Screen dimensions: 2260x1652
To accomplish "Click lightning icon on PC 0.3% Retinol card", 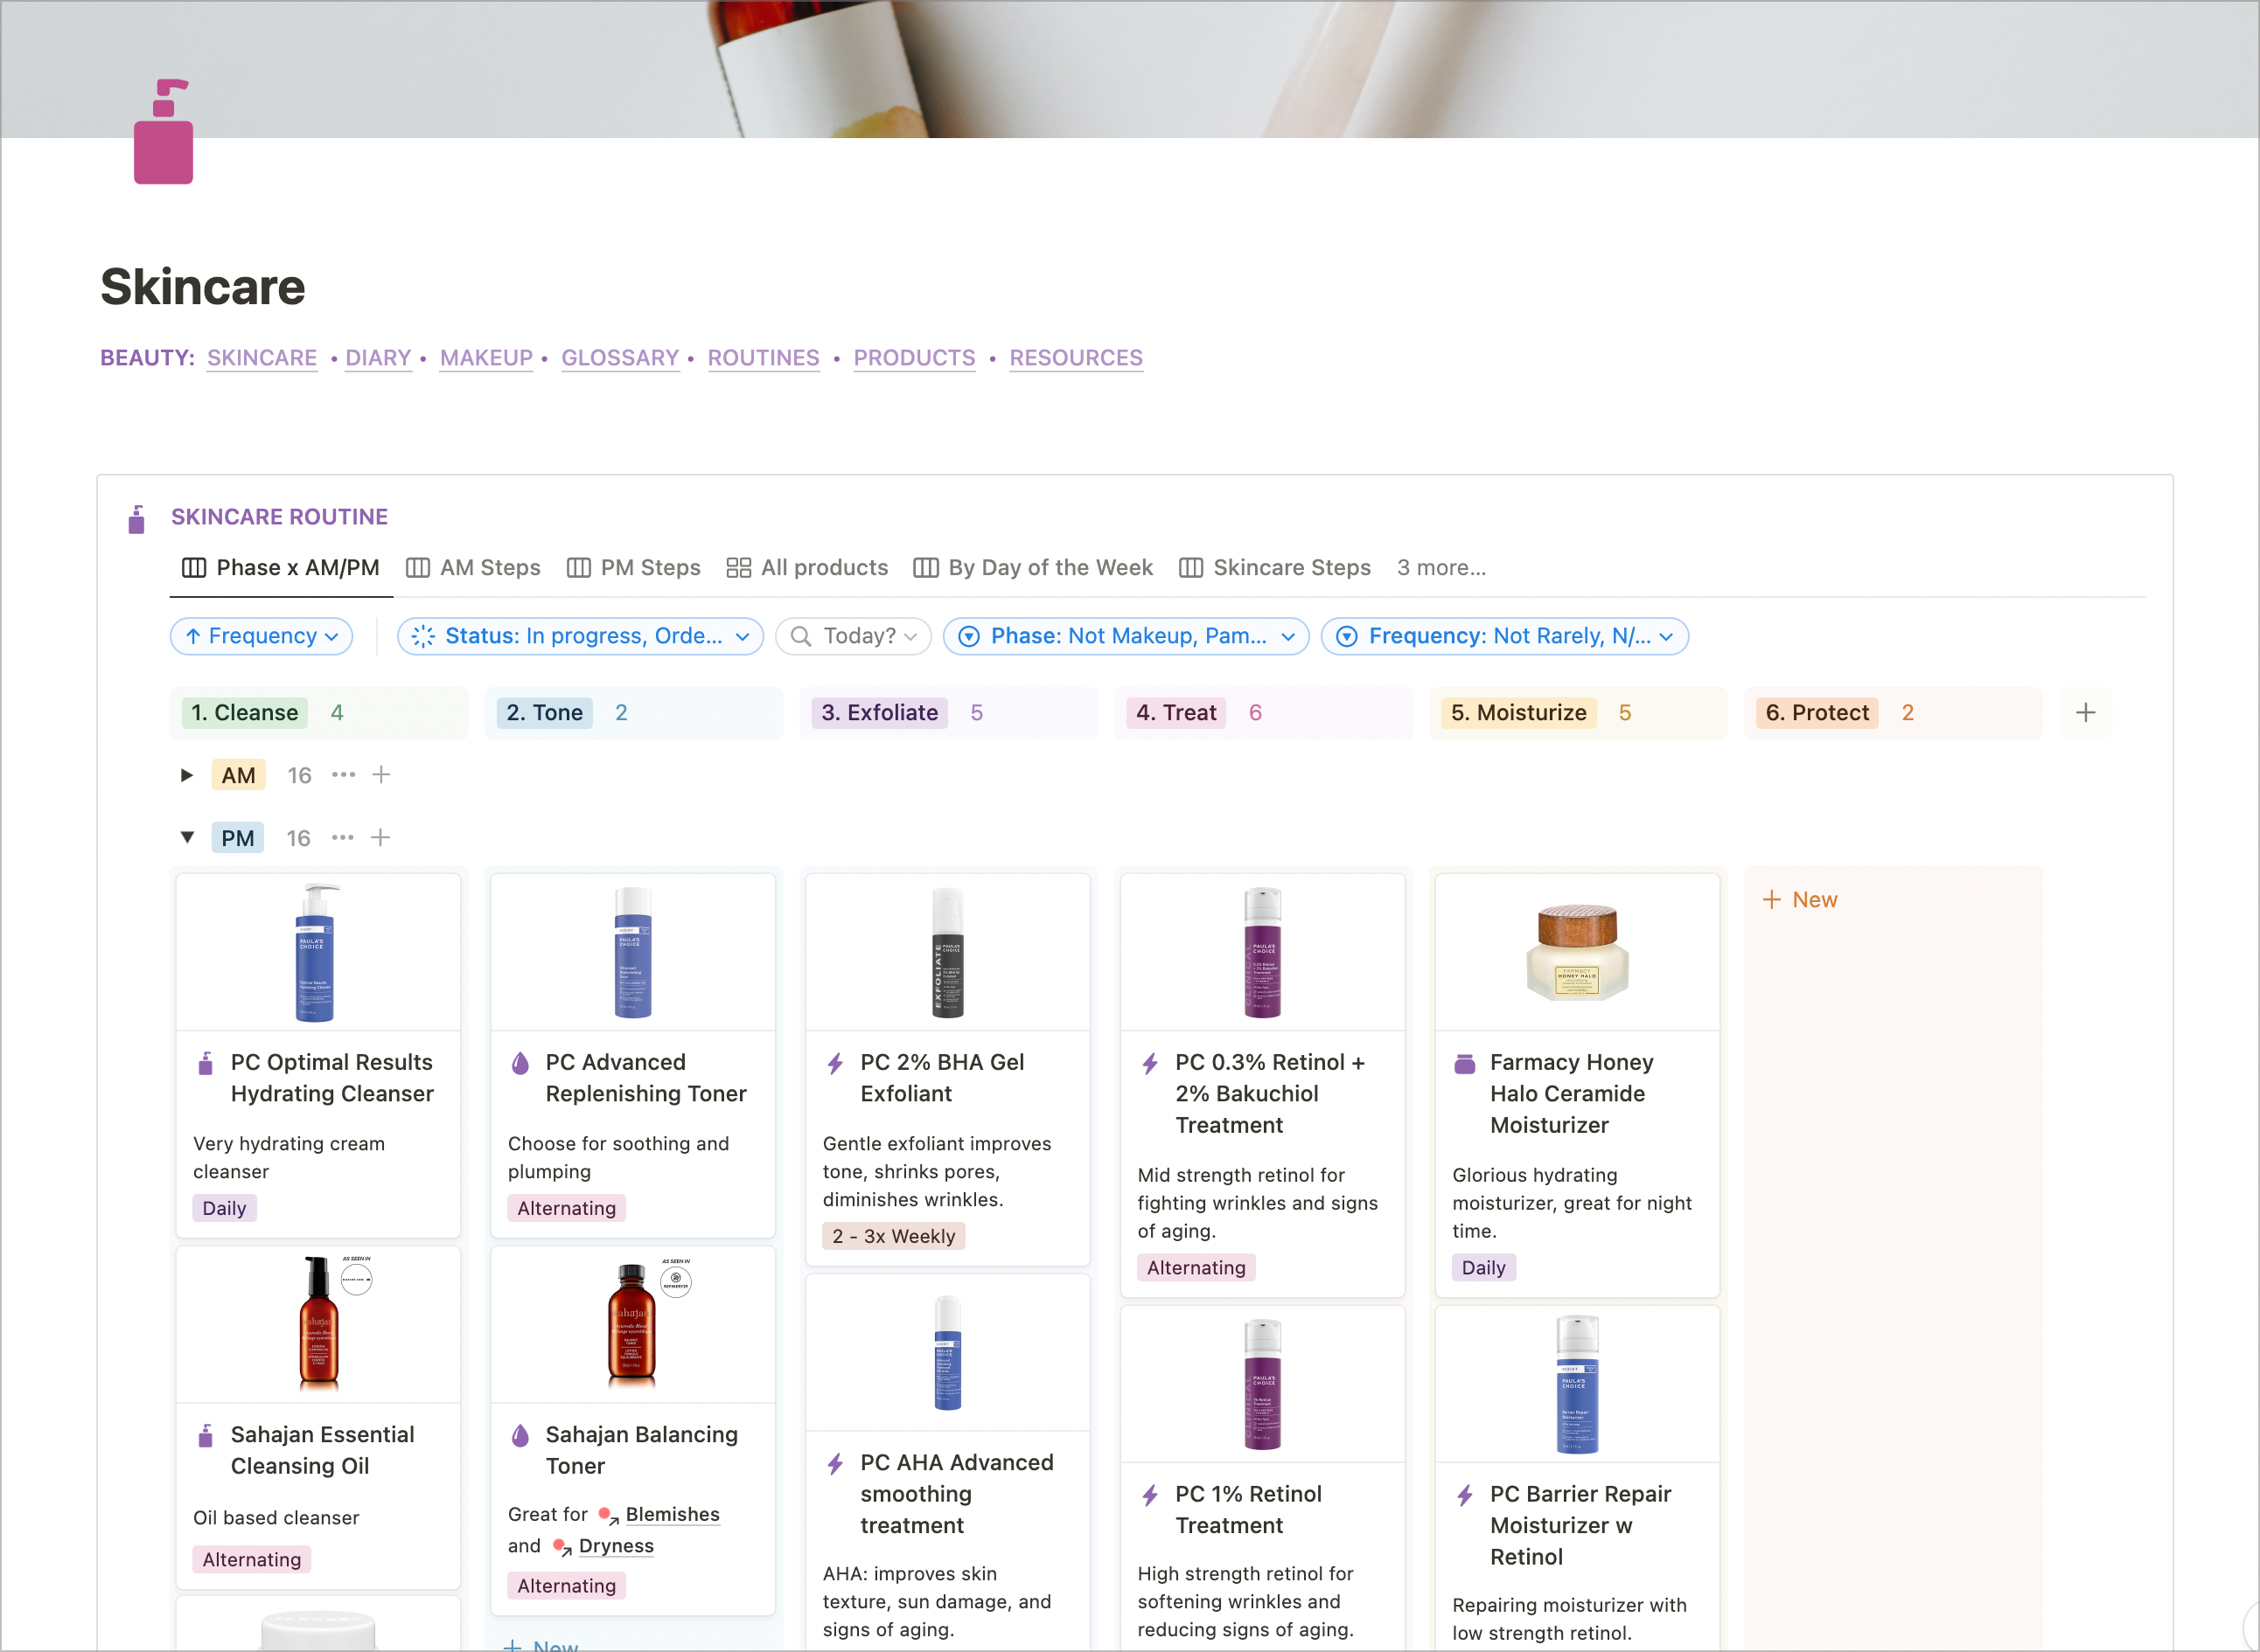I will pos(1150,1063).
